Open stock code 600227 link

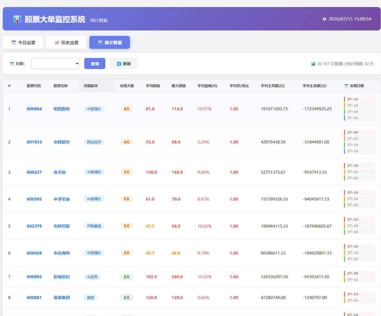[x=34, y=172]
